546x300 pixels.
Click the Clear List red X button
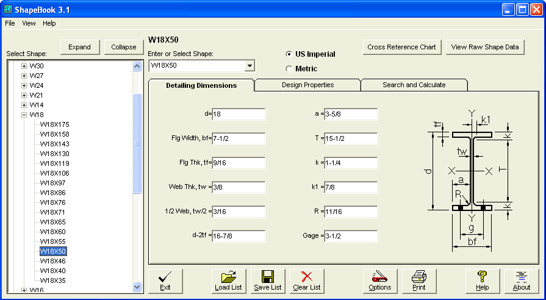(307, 281)
